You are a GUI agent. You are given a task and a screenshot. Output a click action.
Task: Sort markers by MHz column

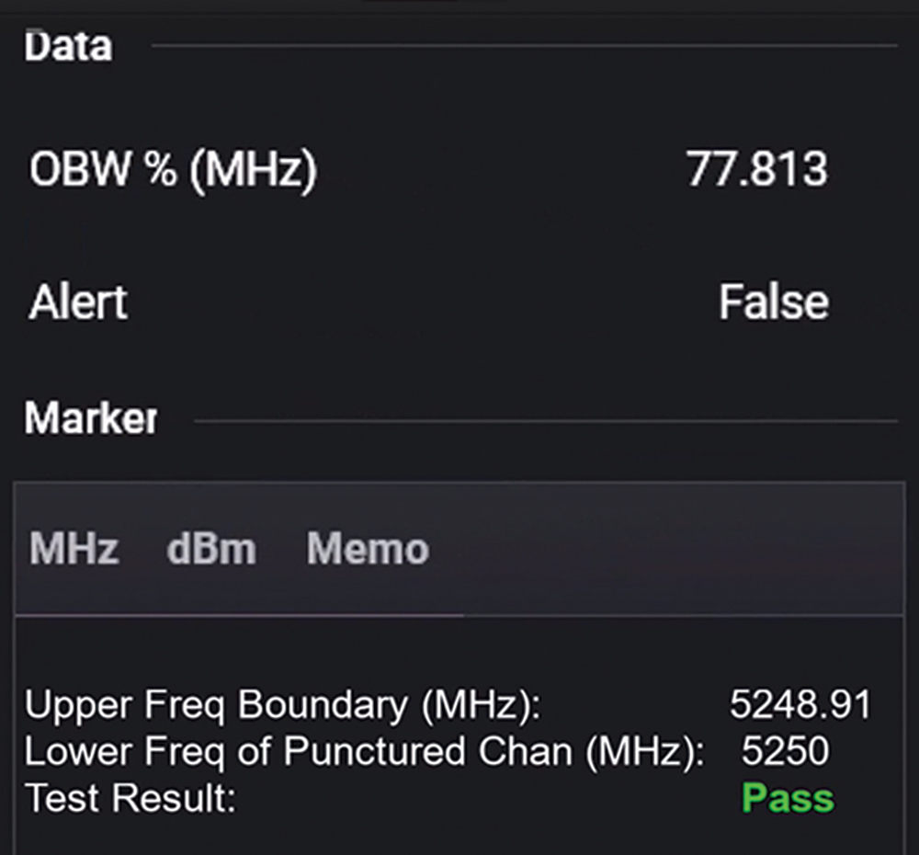pyautogui.click(x=74, y=550)
